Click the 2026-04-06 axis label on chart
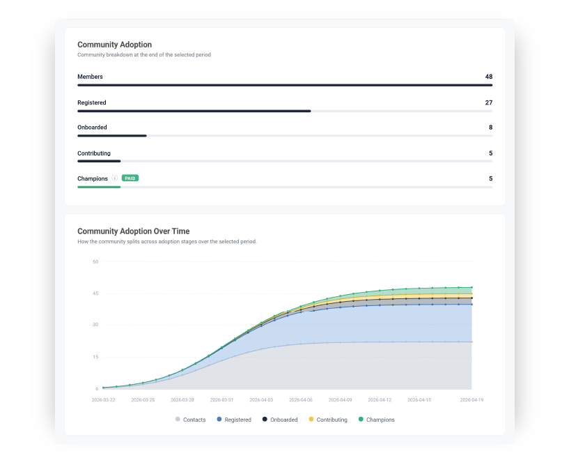Viewport: 585px width, 467px height. point(302,399)
